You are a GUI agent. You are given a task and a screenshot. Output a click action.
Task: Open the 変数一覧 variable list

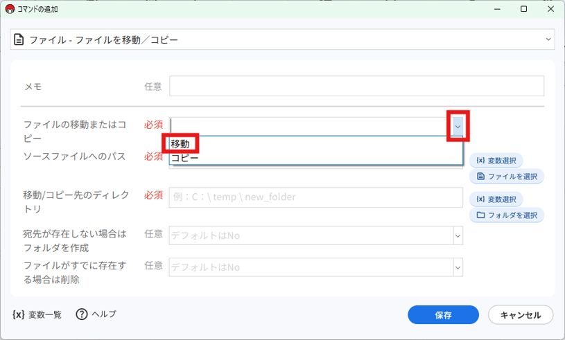coord(37,315)
